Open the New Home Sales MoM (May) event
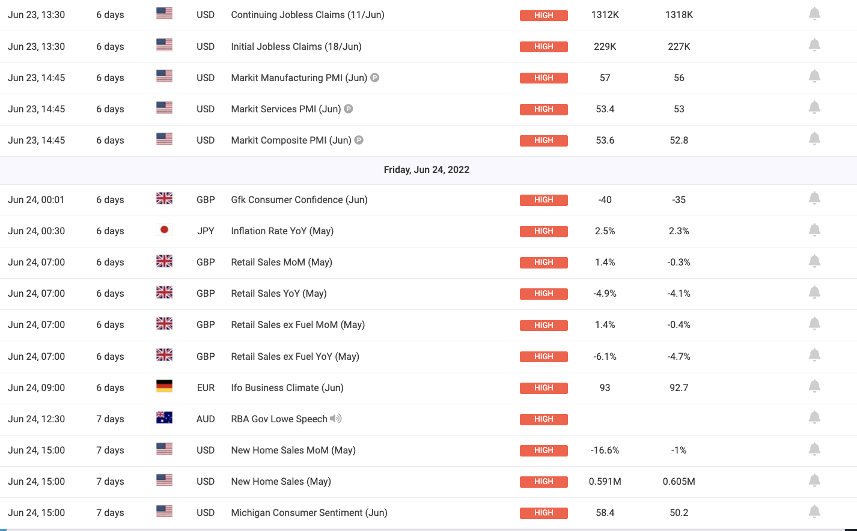The image size is (857, 531). pos(293,451)
